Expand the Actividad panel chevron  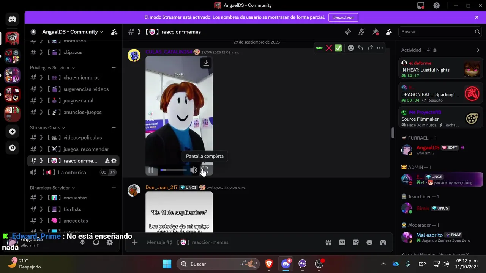point(478,50)
